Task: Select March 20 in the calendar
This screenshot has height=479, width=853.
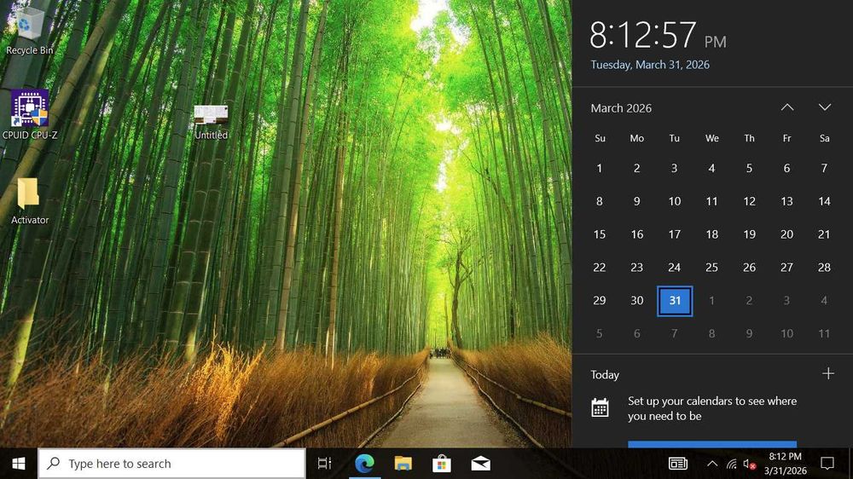Action: click(786, 234)
